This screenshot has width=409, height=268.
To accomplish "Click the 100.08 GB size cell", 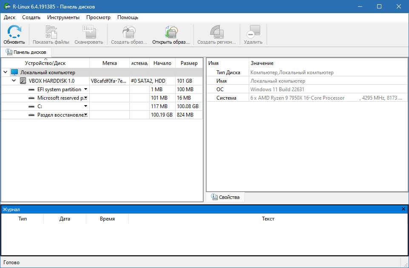I will point(188,106).
